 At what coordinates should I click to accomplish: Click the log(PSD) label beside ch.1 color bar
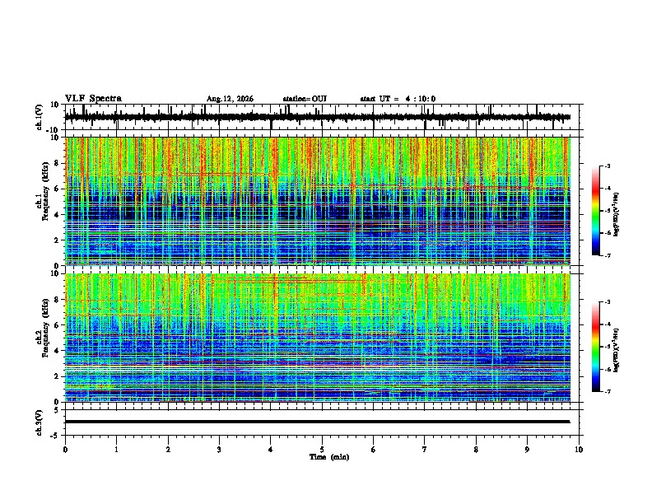click(617, 215)
